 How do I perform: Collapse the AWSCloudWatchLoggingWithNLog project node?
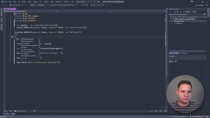pos(170,19)
